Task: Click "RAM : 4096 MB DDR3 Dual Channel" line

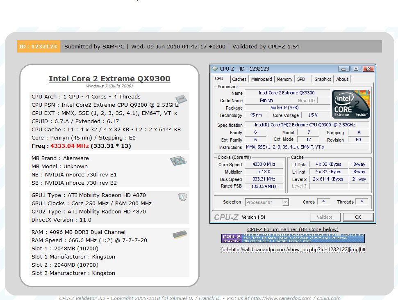Action: click(x=78, y=232)
